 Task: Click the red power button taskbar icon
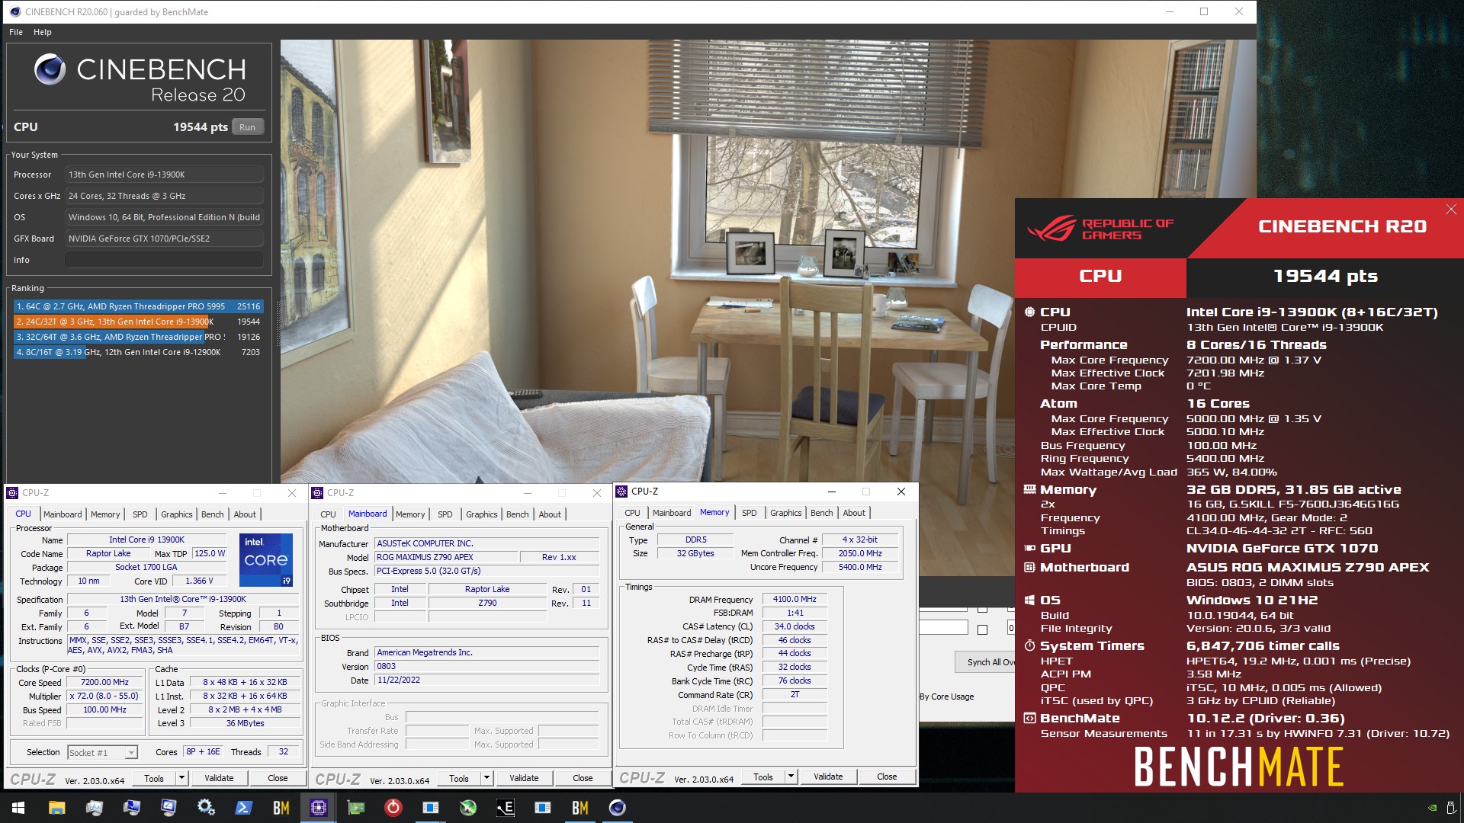[x=393, y=808]
